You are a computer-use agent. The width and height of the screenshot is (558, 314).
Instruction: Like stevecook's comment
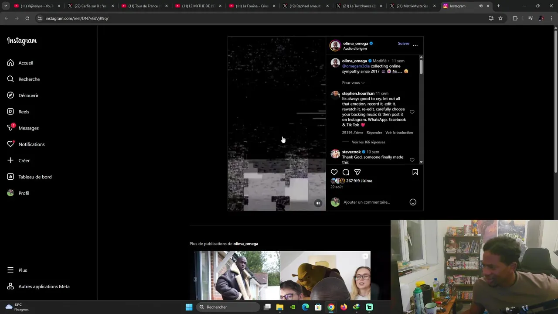412,160
